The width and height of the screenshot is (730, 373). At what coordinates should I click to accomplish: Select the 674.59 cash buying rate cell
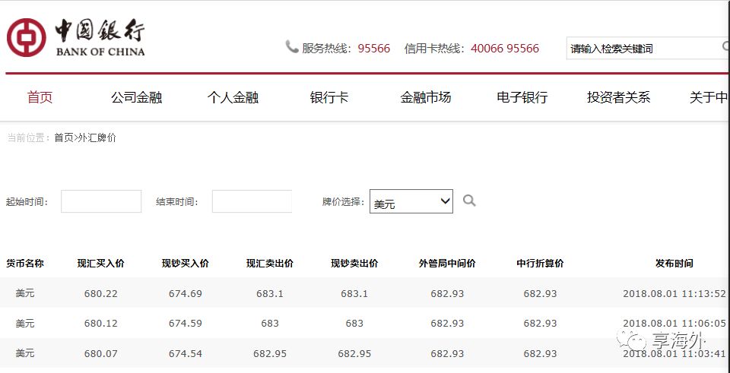[x=186, y=323]
